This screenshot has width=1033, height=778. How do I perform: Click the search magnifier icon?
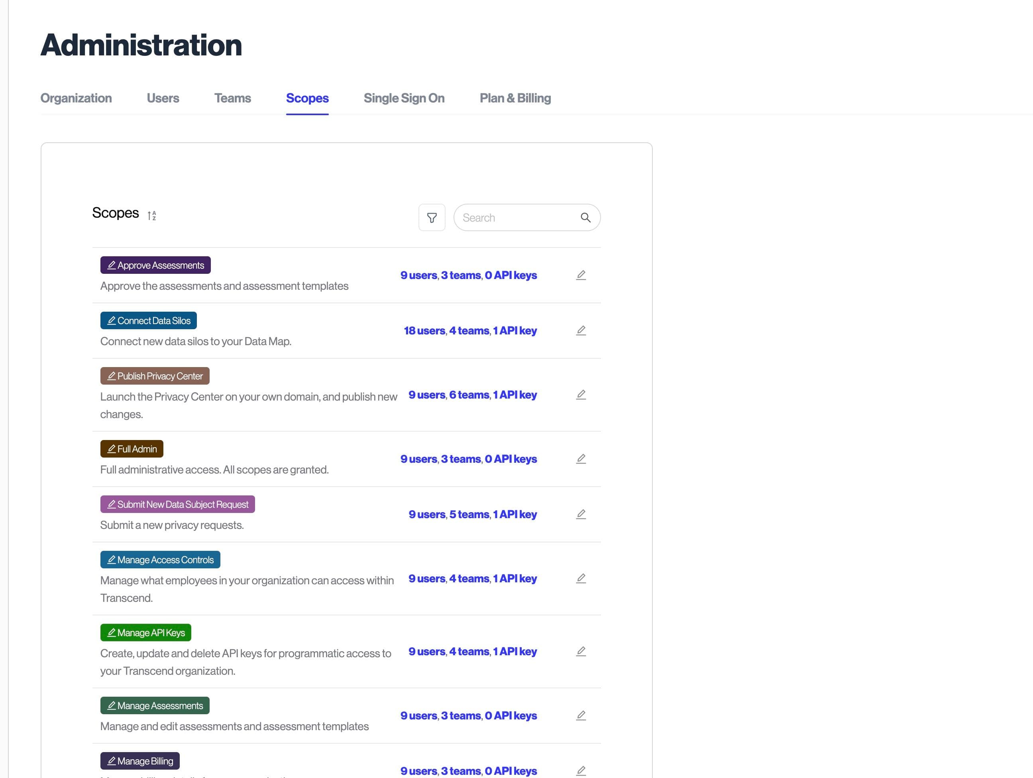pyautogui.click(x=585, y=218)
